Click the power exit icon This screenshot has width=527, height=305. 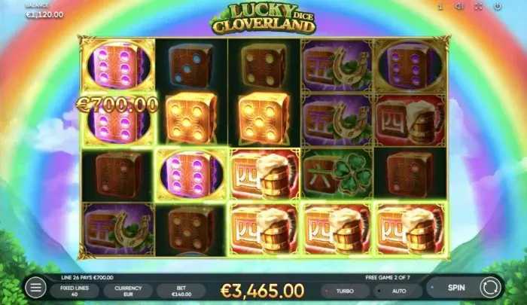(x=498, y=6)
